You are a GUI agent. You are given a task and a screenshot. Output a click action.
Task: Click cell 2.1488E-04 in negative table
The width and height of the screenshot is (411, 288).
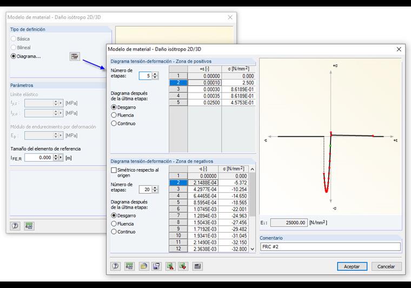(203, 182)
